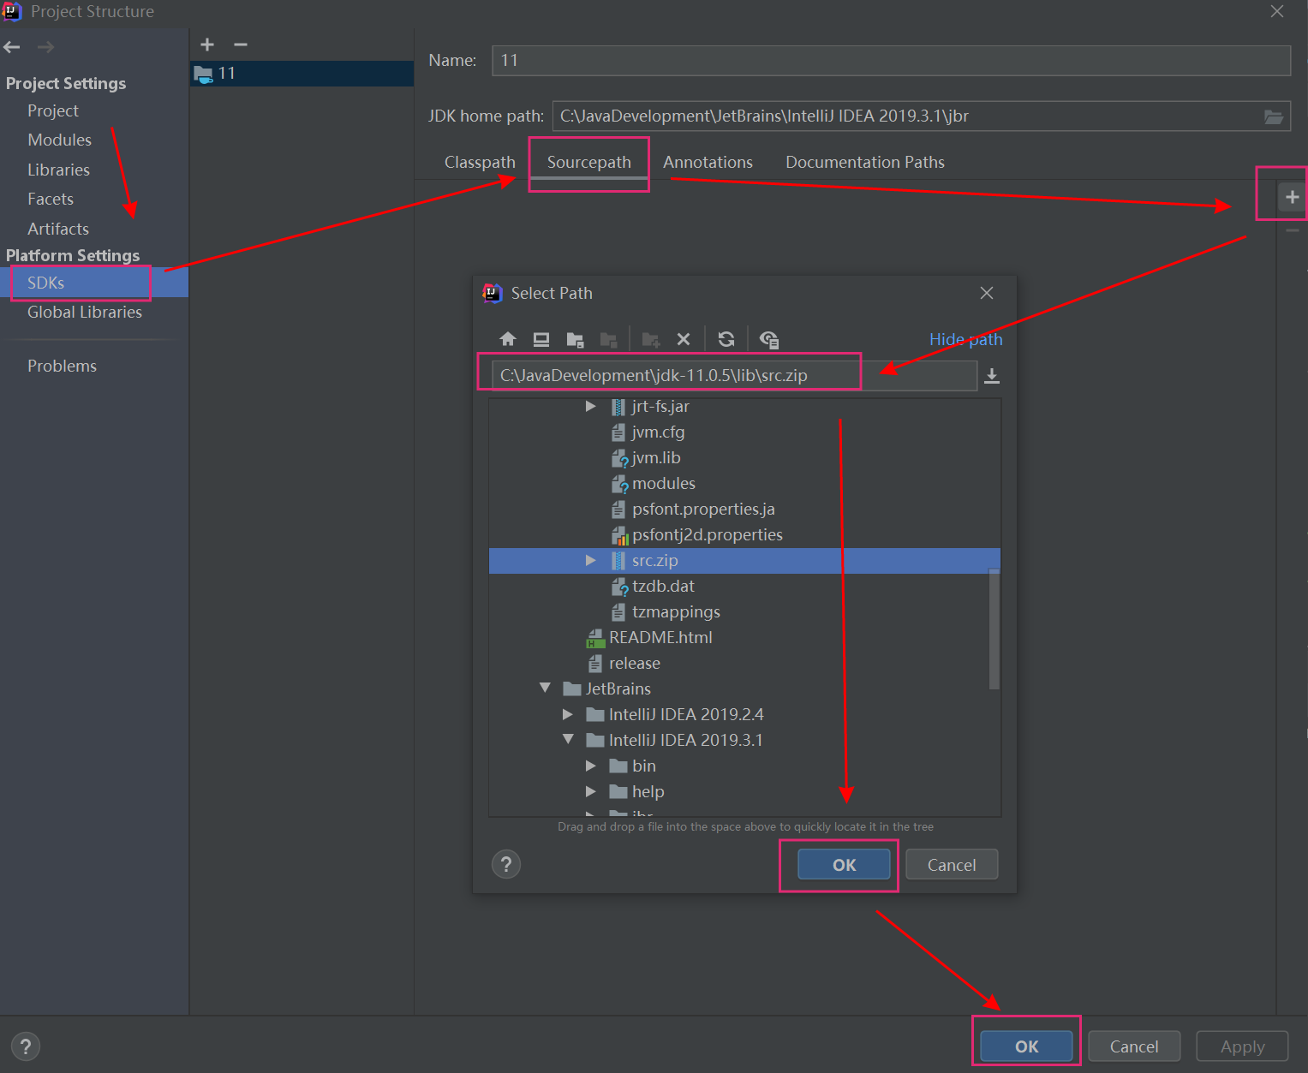Click the Delete (X) icon in dialog toolbar
The width and height of the screenshot is (1308, 1073).
pyautogui.click(x=684, y=339)
